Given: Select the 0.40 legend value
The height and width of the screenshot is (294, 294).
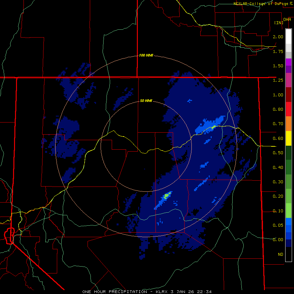Looking at the screenshot, I should point(278,168).
